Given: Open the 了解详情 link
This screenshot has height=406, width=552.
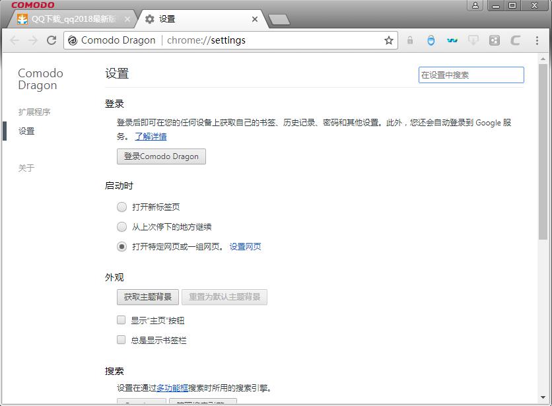Looking at the screenshot, I should (151, 136).
